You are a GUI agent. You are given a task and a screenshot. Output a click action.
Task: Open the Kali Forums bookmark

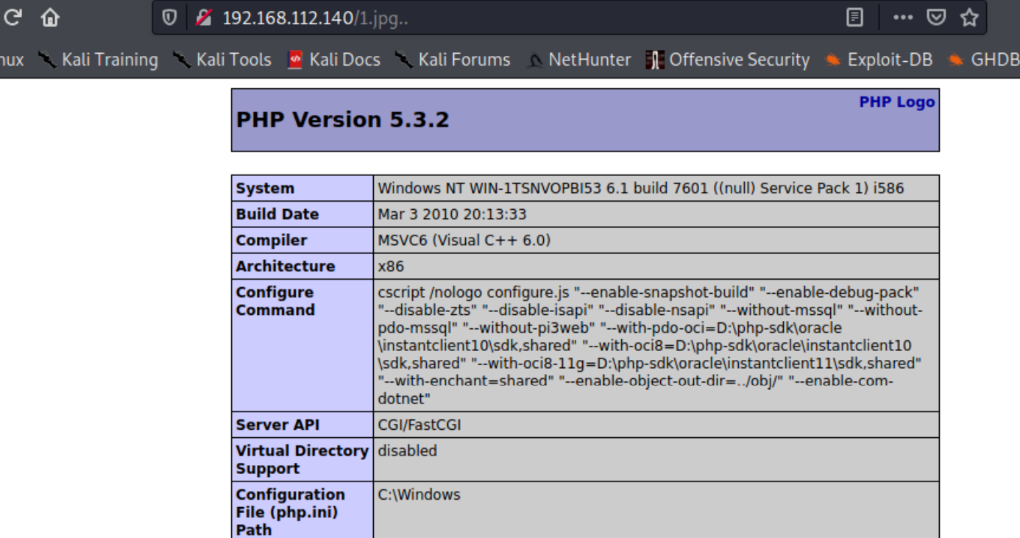point(453,60)
